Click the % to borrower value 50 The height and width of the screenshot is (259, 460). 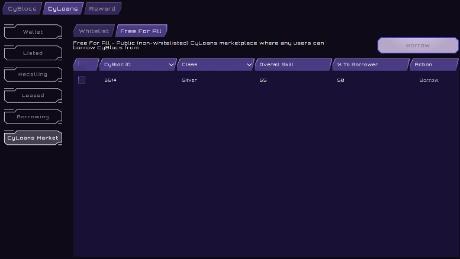pyautogui.click(x=340, y=80)
